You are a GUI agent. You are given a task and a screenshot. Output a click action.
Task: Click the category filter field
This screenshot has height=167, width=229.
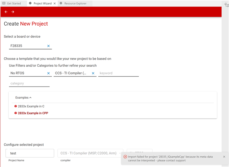(29, 83)
